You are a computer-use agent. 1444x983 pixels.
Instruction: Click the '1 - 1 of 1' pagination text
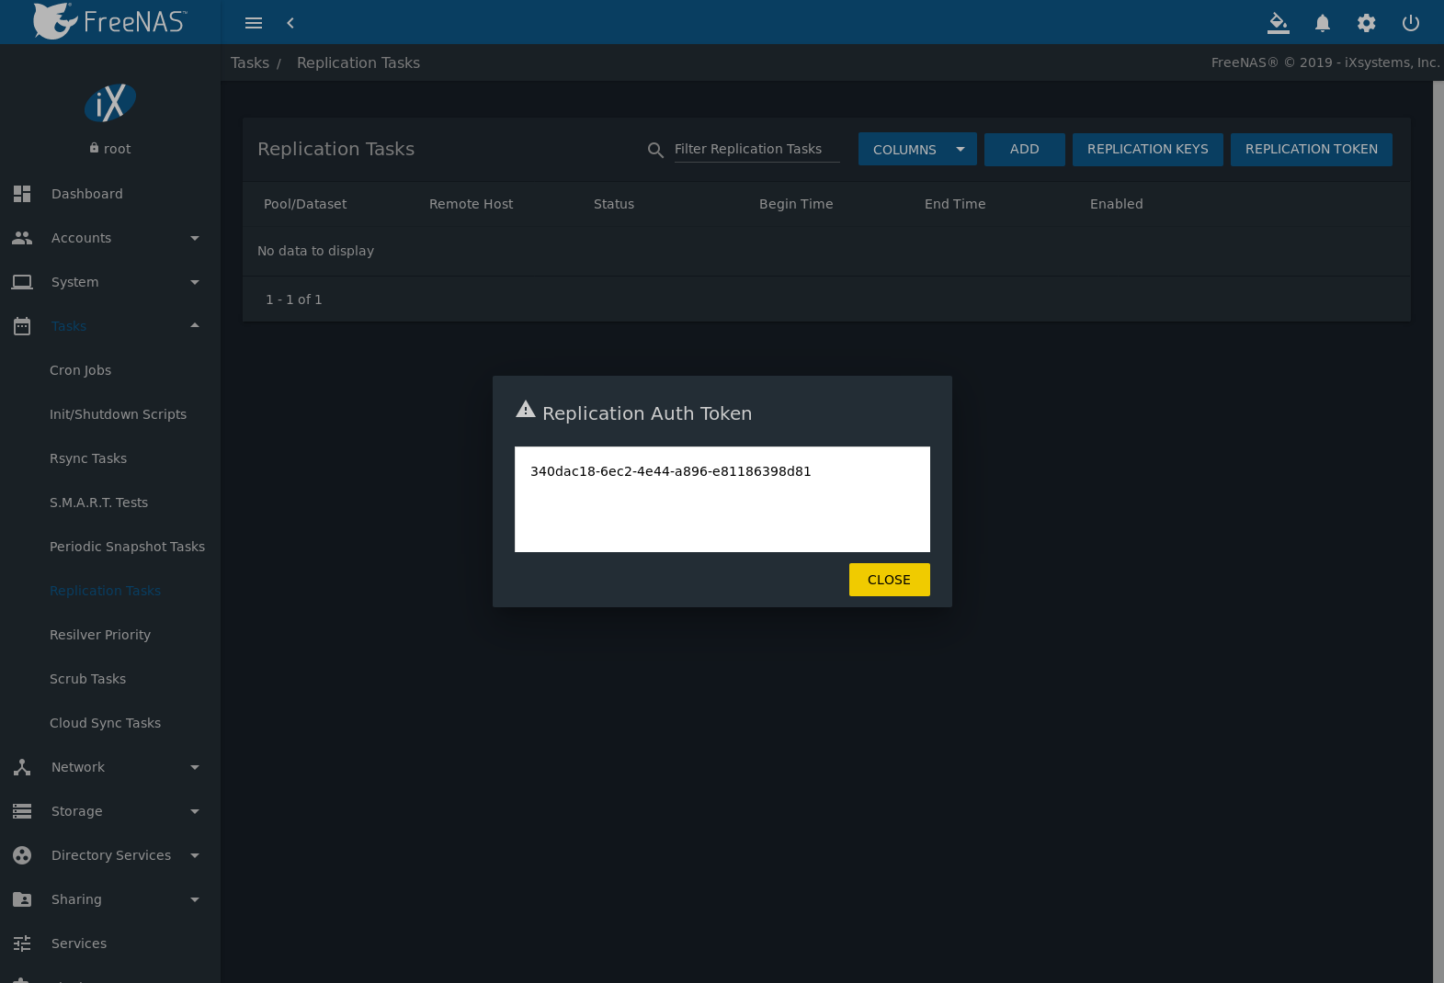tap(294, 299)
